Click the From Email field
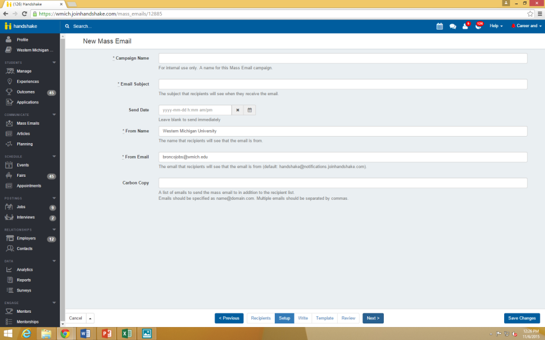 point(343,157)
